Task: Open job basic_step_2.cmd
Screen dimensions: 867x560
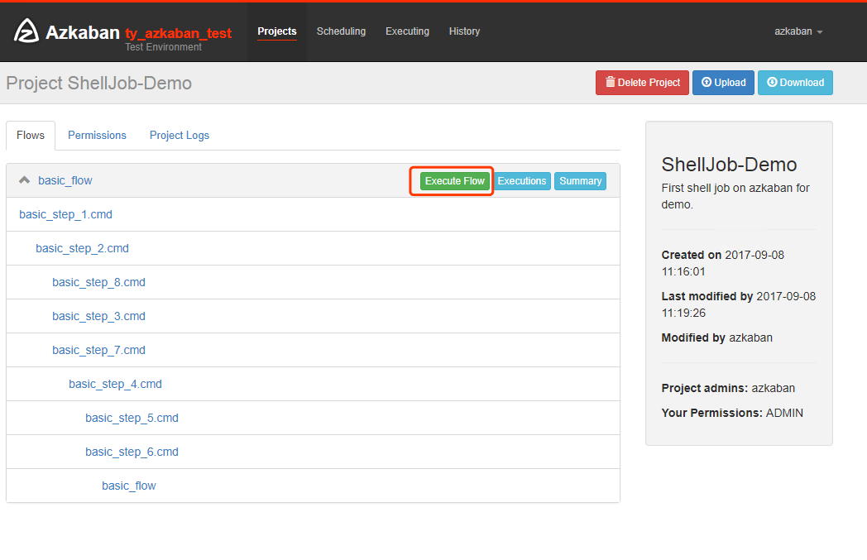Action: [83, 248]
